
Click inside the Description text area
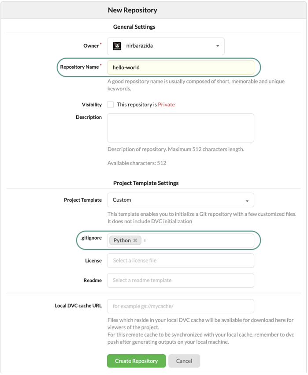coord(180,127)
